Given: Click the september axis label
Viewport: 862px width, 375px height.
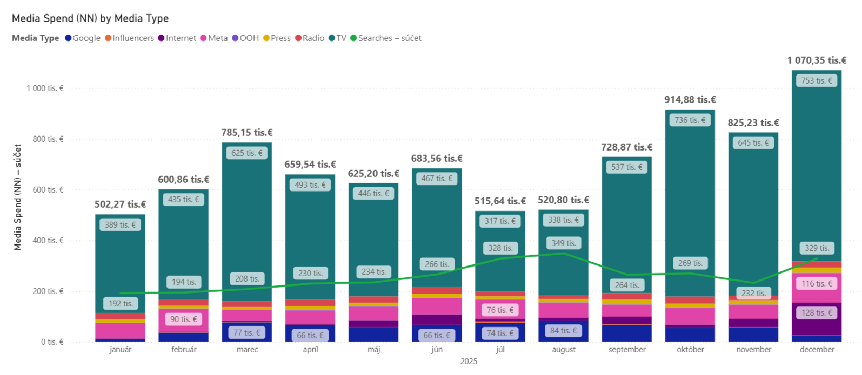Looking at the screenshot, I should tap(627, 350).
